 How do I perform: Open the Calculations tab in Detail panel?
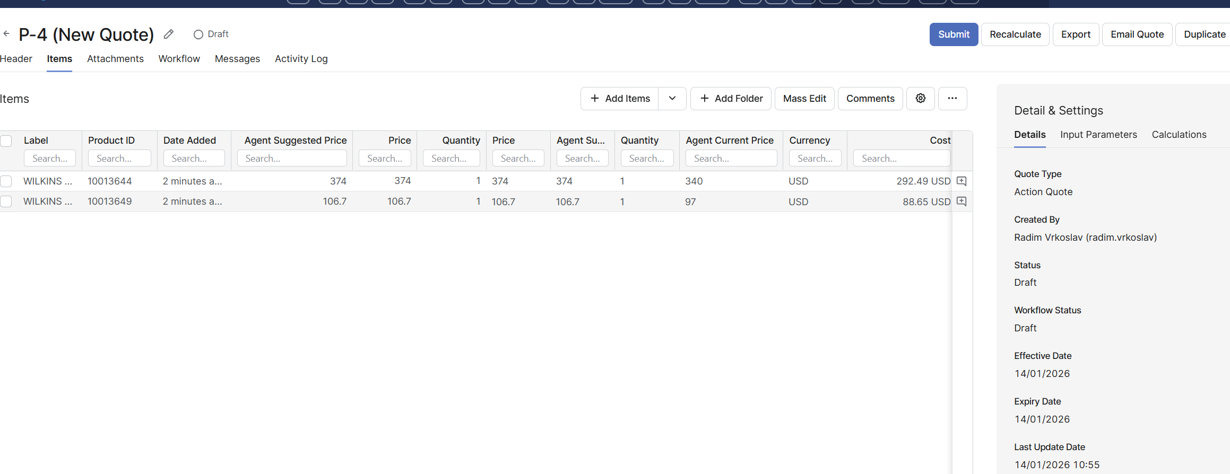[x=1179, y=135]
